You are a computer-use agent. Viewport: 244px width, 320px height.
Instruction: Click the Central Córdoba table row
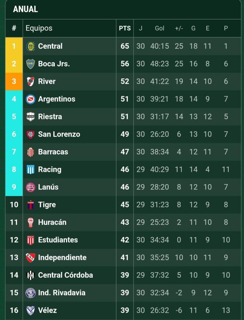coord(125,275)
